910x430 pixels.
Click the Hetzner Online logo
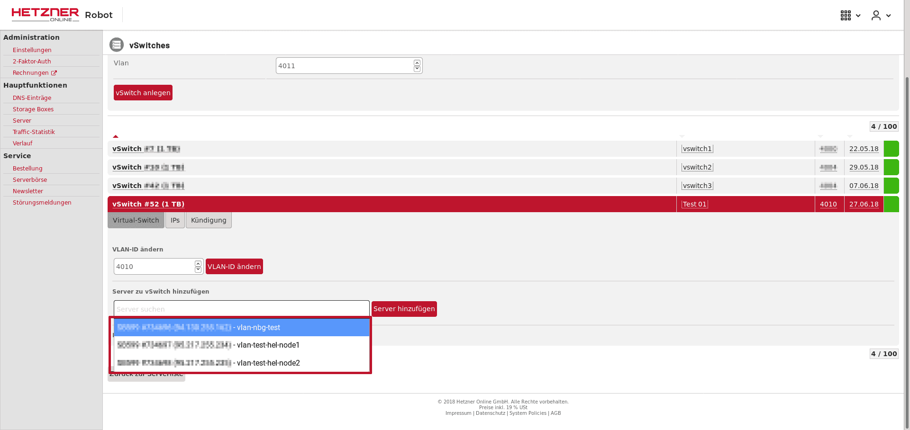[45, 15]
